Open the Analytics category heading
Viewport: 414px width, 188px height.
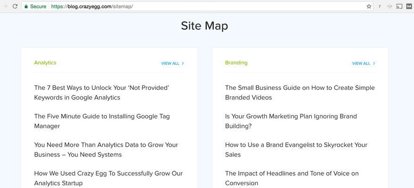point(45,63)
